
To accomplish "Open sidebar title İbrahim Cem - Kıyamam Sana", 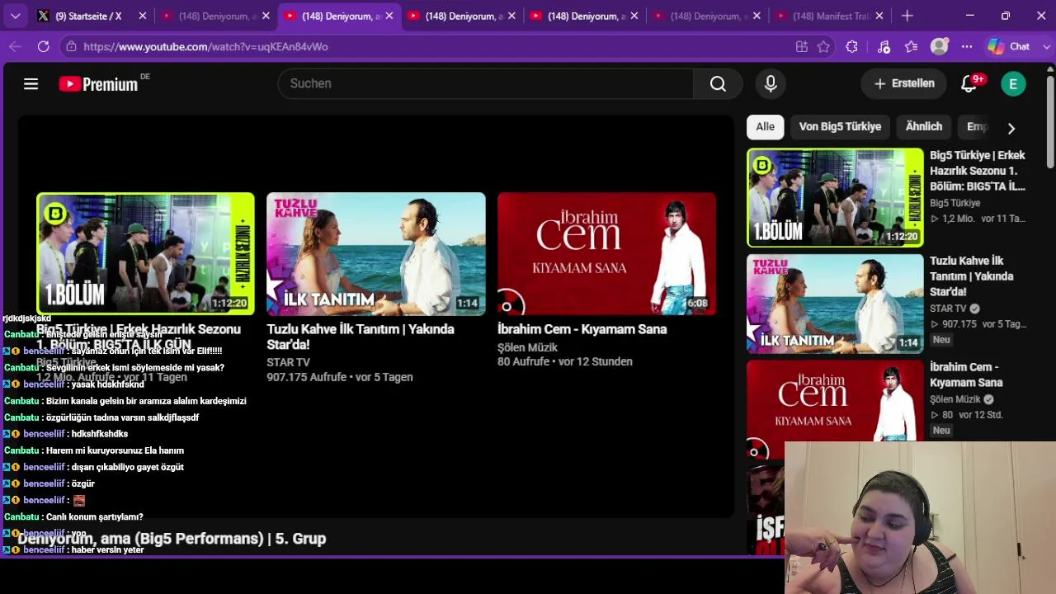I will coord(966,375).
